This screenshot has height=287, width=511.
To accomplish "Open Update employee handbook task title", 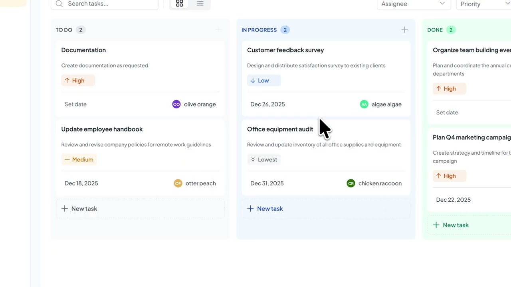I will click(x=102, y=129).
